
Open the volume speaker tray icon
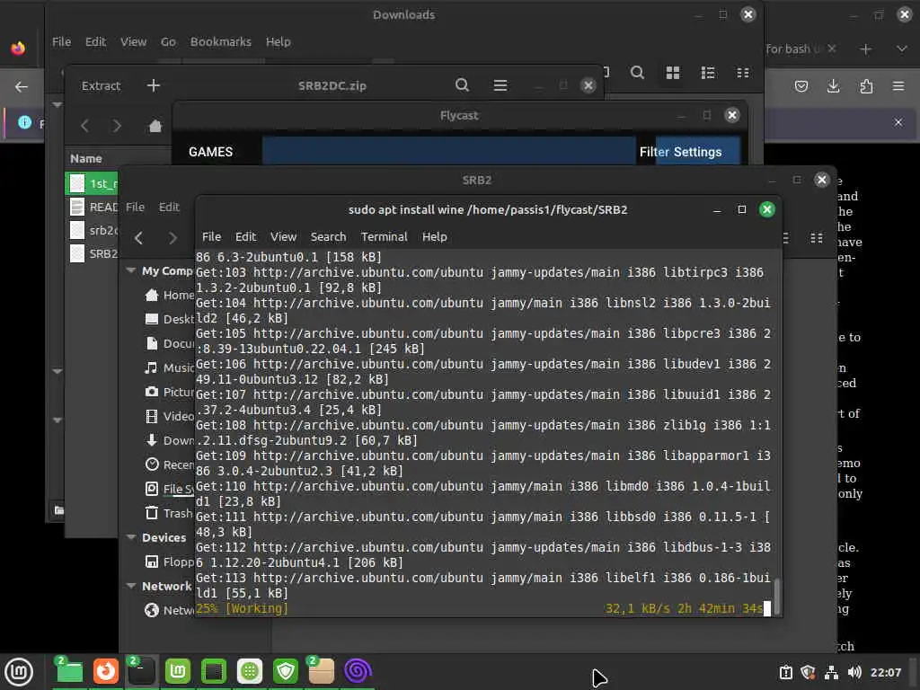click(x=854, y=672)
